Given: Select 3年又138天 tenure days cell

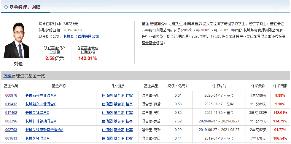Looking at the screenshot, I should [x=258, y=113].
